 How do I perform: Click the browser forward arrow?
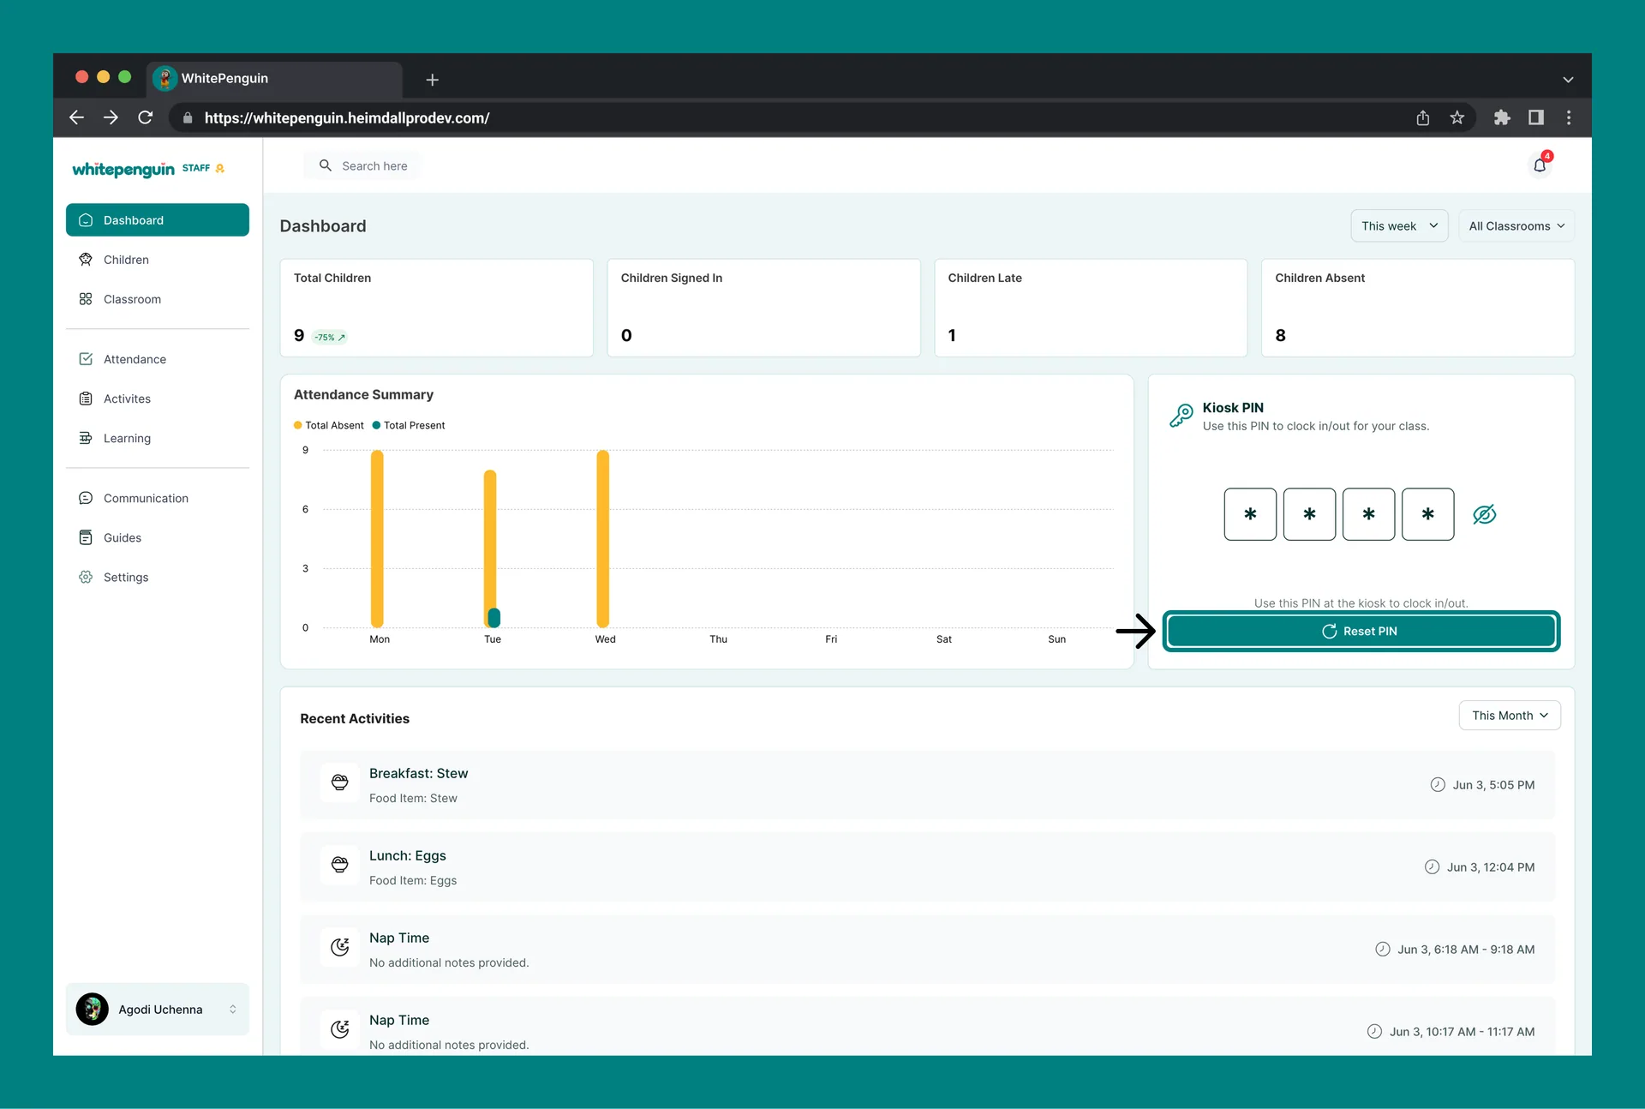click(x=111, y=117)
